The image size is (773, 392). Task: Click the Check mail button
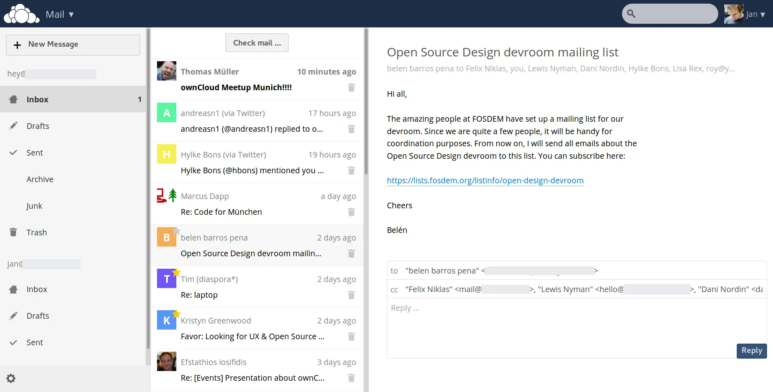click(257, 43)
